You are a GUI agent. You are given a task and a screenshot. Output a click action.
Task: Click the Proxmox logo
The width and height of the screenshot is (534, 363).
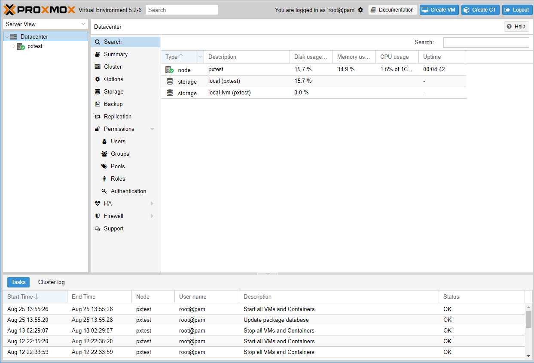[x=40, y=10]
